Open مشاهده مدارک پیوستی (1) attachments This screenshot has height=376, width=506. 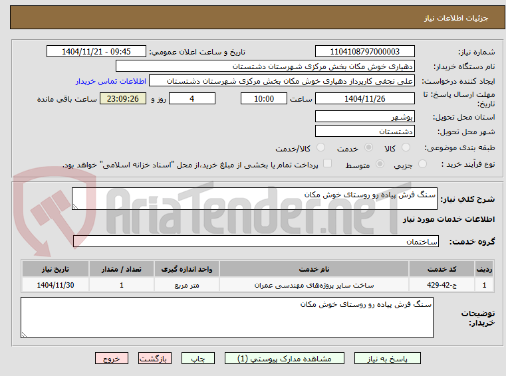[285, 358]
